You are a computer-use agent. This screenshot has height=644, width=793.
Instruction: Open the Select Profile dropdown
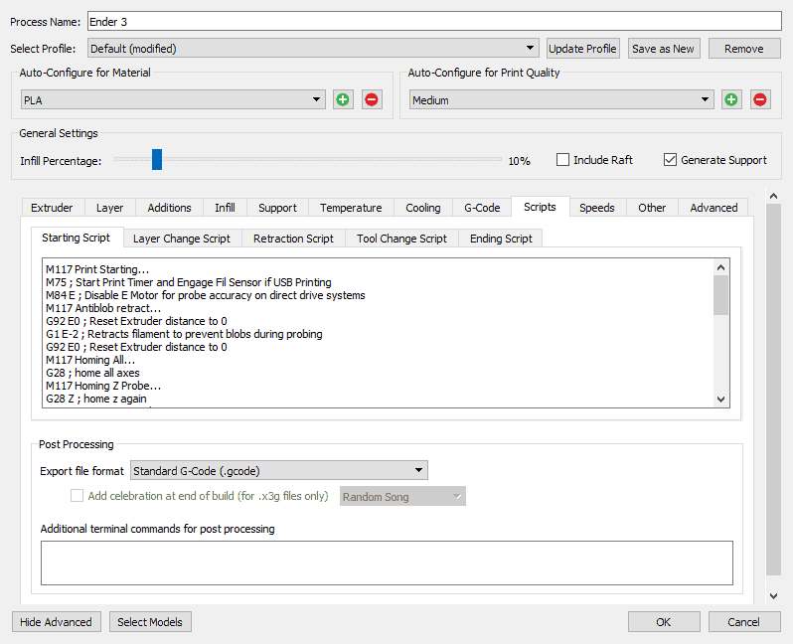click(x=313, y=49)
